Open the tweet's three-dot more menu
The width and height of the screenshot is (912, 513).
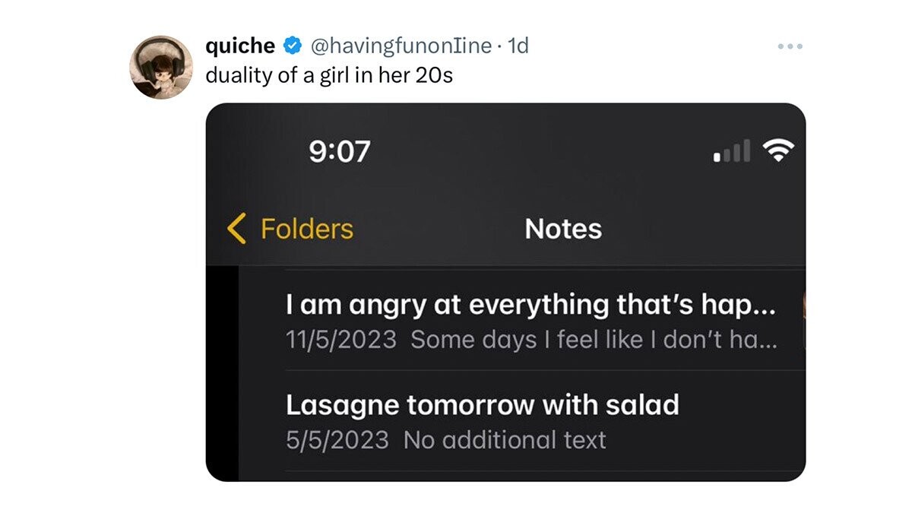pos(790,47)
